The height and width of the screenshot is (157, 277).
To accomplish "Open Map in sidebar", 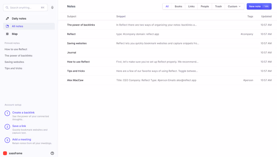I will (x=29, y=34).
